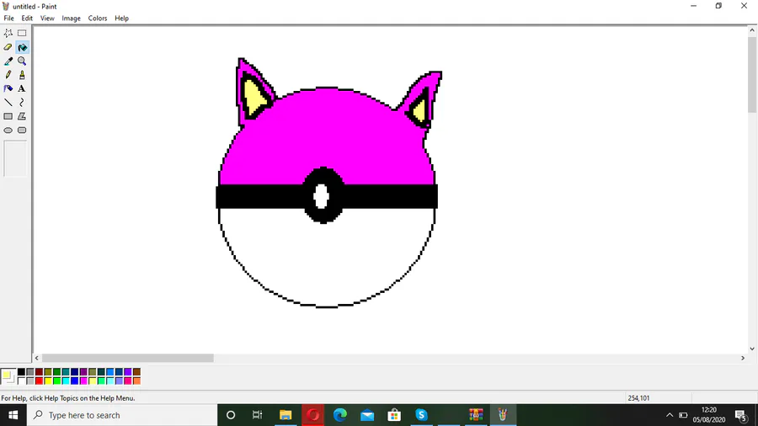Select the Text tool
758x426 pixels.
pyautogui.click(x=22, y=88)
